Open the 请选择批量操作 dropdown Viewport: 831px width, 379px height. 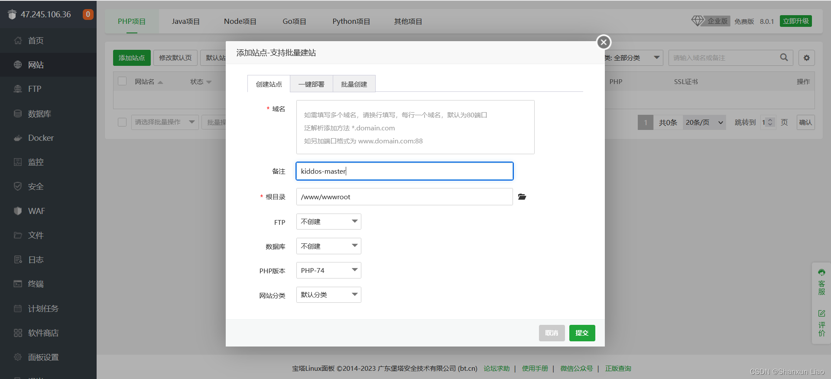coord(165,122)
